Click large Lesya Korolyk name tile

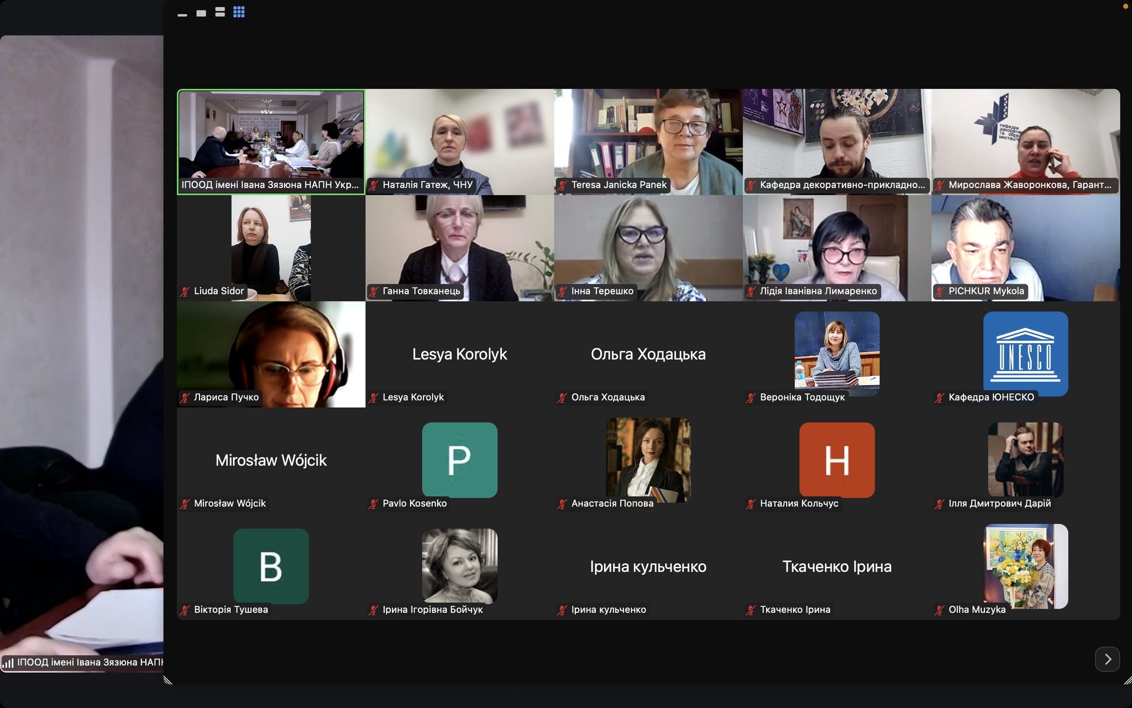(460, 354)
